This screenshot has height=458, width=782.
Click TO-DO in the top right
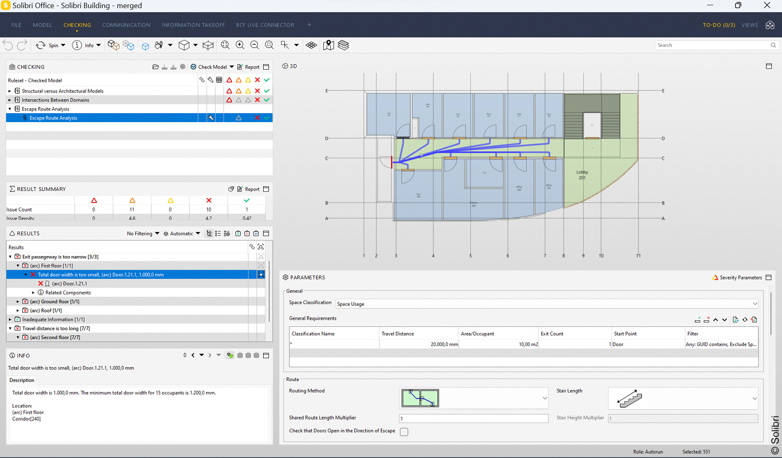[x=719, y=25]
